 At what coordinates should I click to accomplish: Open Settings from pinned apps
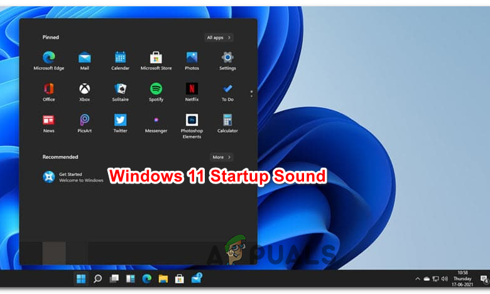227,61
